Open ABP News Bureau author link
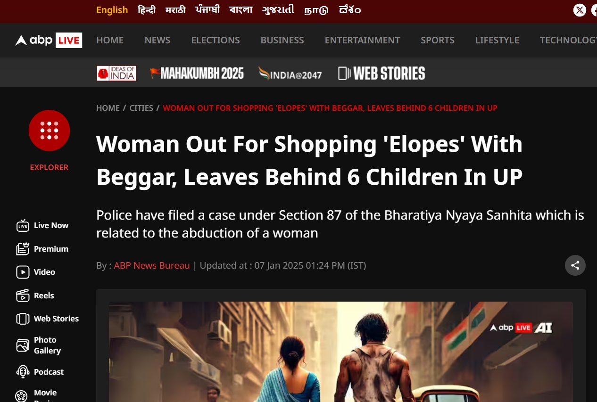The width and height of the screenshot is (597, 402). [x=152, y=265]
